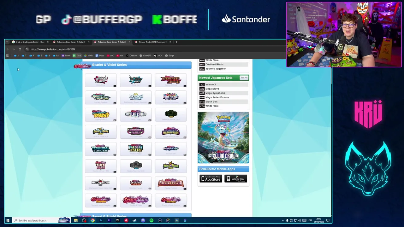
Task: Open the Paldea Evolved set tile
Action: point(171,183)
